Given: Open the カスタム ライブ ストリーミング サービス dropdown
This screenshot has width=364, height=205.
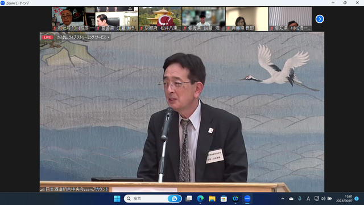Looking at the screenshot, I should click(83, 37).
